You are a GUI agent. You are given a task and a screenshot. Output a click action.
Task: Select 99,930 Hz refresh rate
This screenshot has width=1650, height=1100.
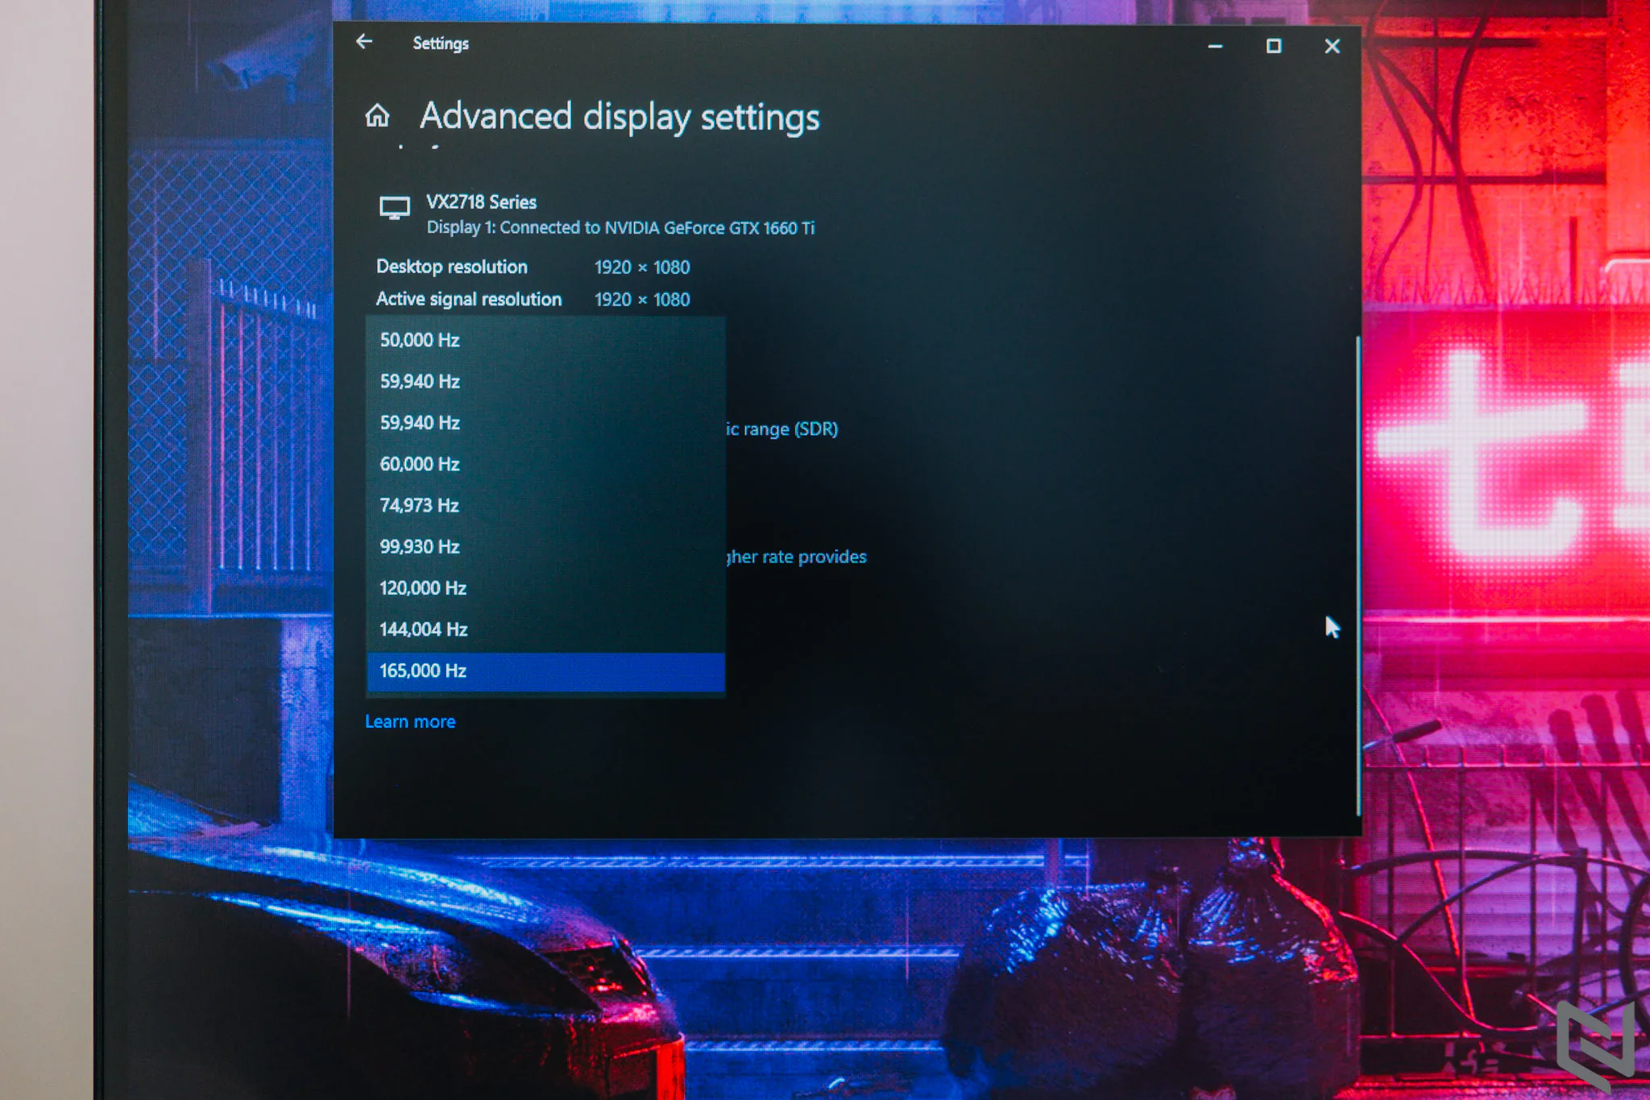pos(545,546)
